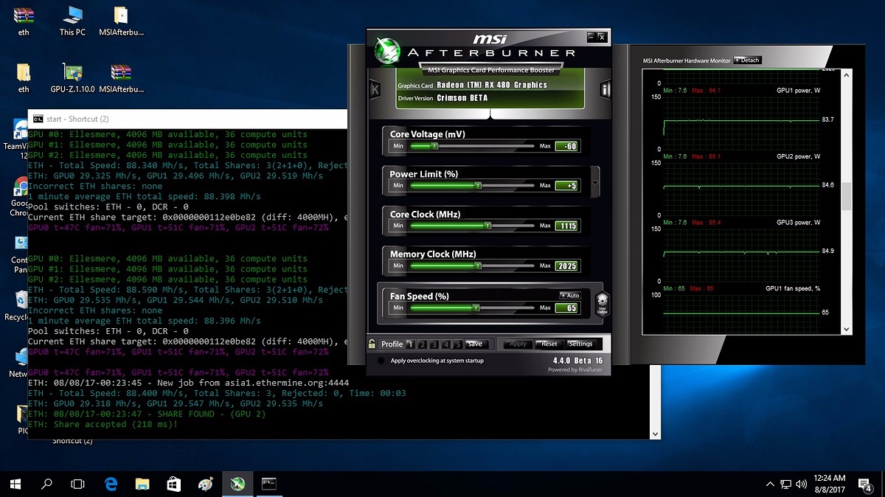Open the network icon in system tray

coord(786,484)
